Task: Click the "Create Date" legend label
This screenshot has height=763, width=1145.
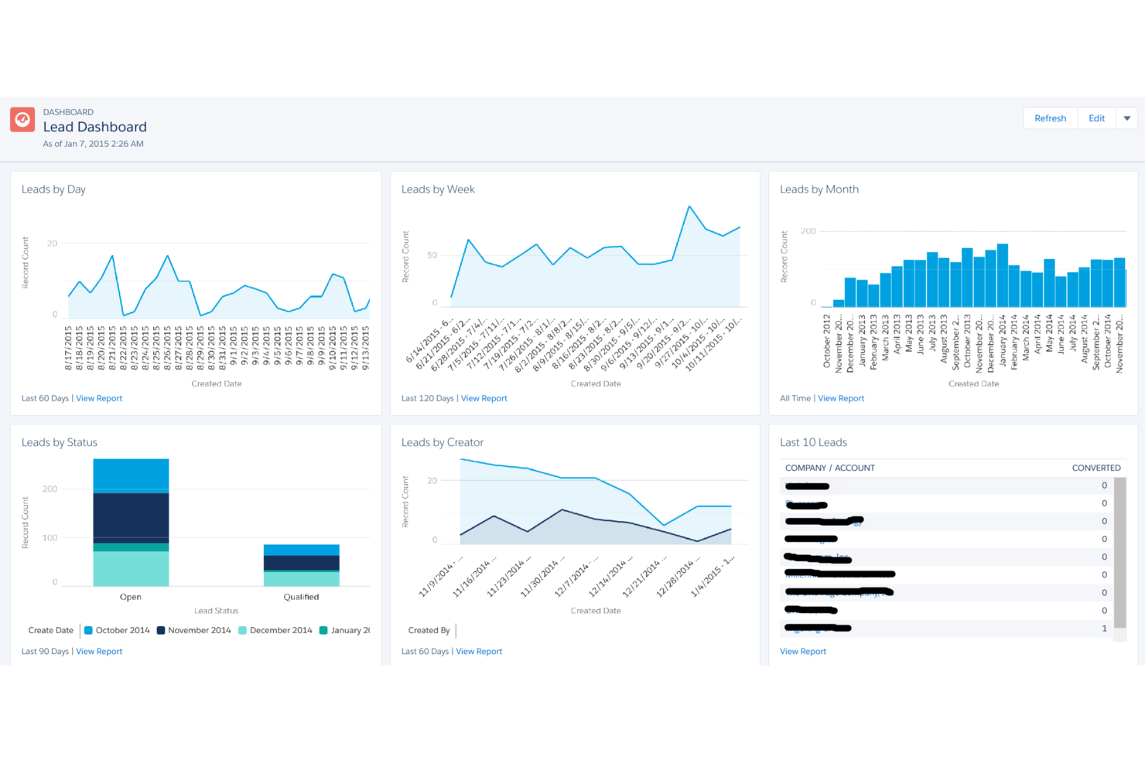Action: click(51, 630)
